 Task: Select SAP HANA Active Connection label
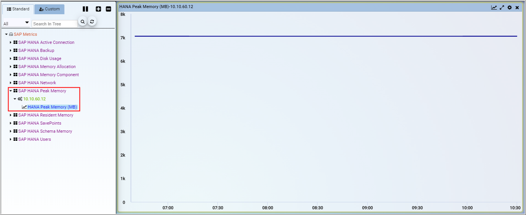point(46,42)
